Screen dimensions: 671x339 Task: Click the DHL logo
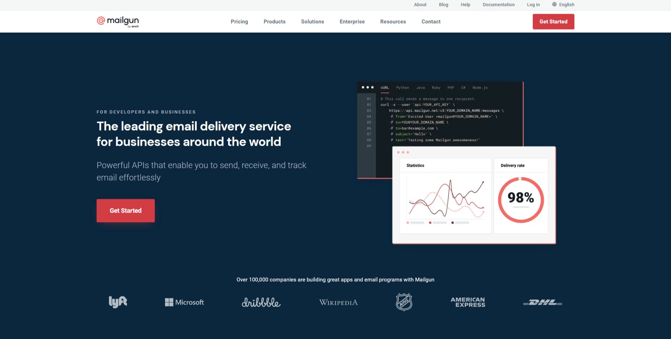(543, 302)
